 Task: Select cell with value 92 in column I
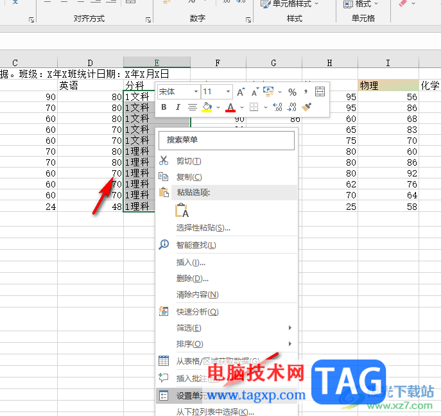pos(388,173)
